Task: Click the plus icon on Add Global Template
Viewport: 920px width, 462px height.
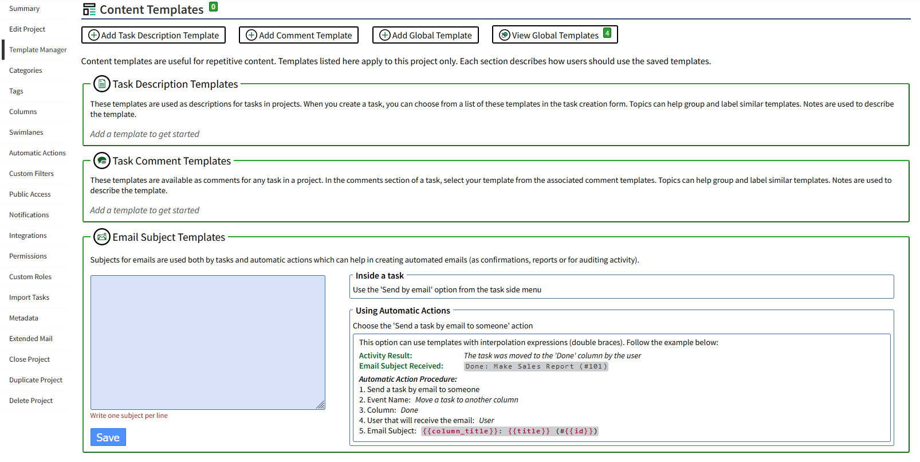Action: pos(385,35)
